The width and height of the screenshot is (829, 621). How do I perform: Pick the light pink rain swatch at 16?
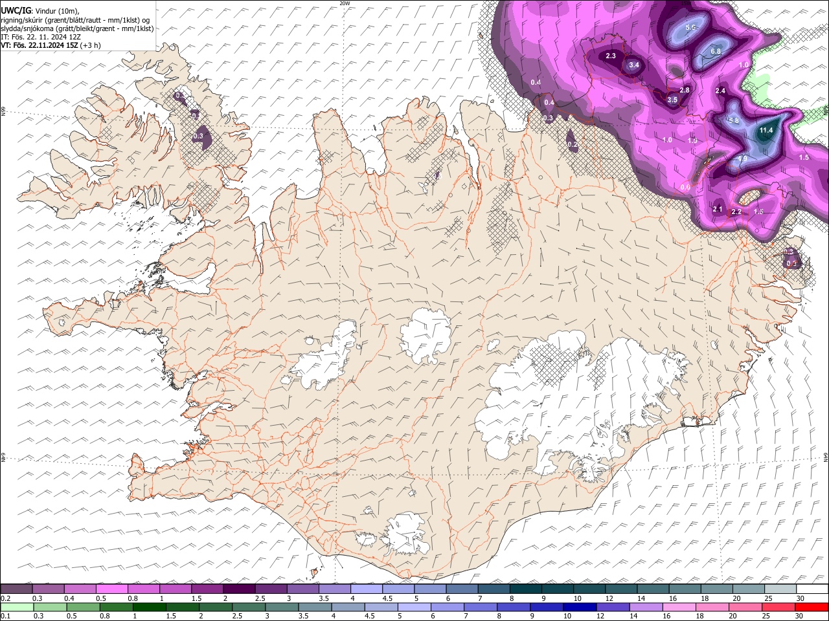coord(679,607)
